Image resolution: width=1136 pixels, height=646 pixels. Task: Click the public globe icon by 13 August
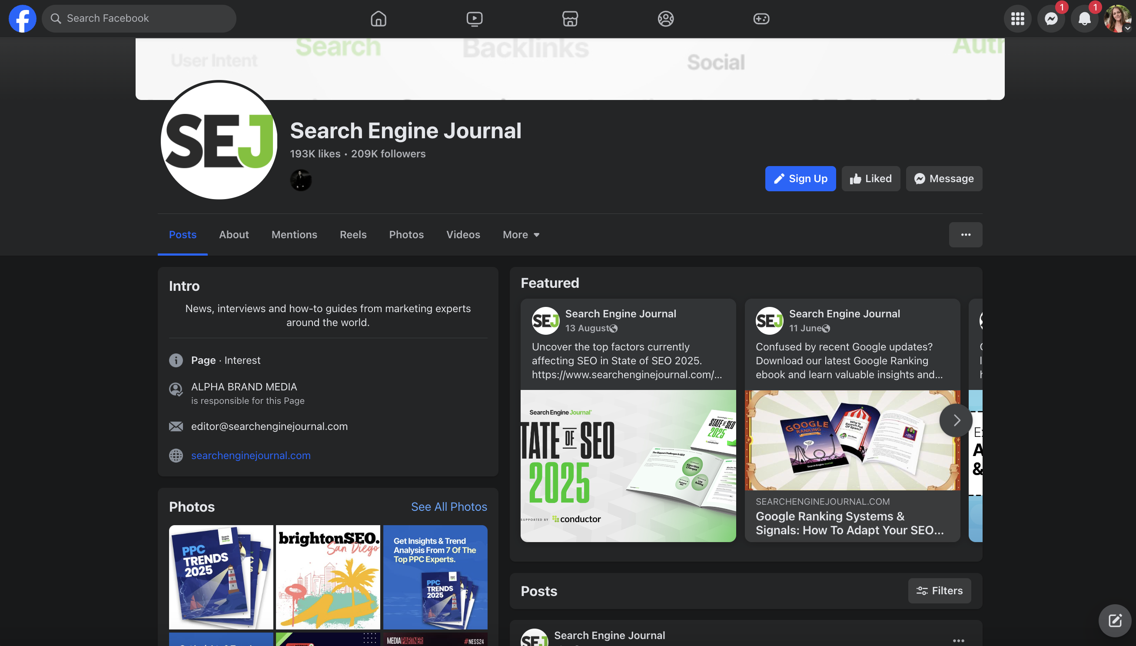[x=613, y=329]
